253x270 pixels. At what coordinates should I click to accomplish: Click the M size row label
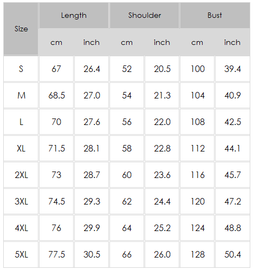21,95
